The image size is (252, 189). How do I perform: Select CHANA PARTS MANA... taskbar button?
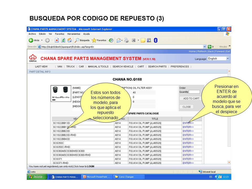click(x=65, y=177)
